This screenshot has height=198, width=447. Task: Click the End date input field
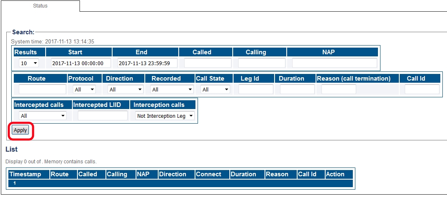click(x=147, y=63)
